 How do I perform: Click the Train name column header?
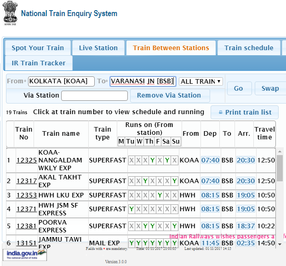pyautogui.click(x=61, y=133)
